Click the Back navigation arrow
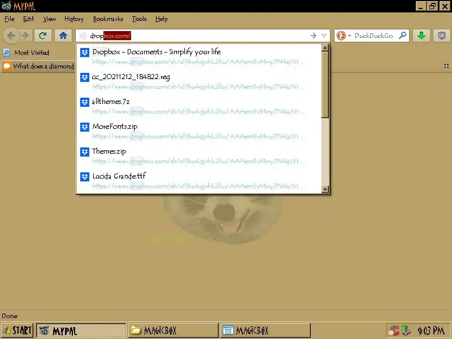 pos(11,36)
